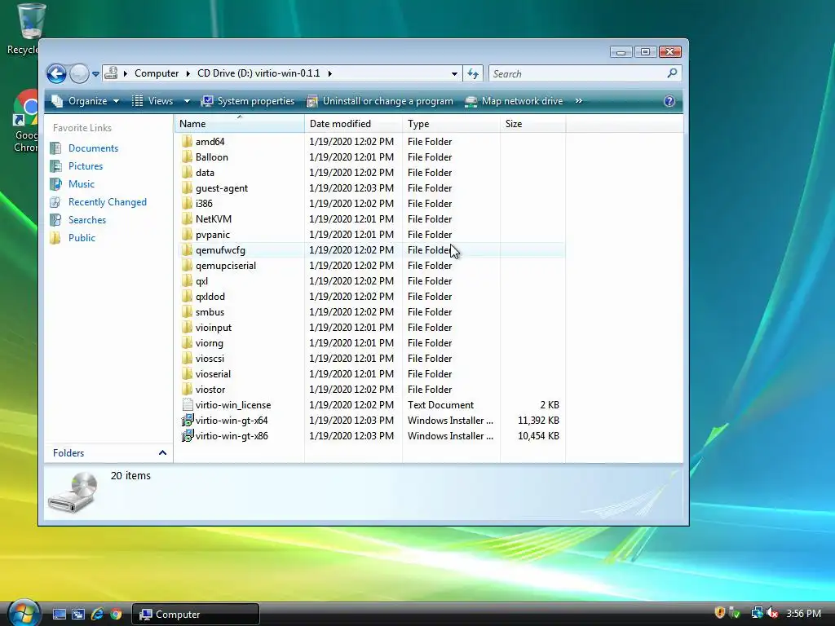Select the amd64 folder icon
The width and height of the screenshot is (835, 626).
pyautogui.click(x=187, y=142)
